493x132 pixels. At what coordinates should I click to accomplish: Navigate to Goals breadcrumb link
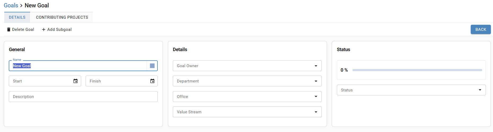(x=11, y=6)
